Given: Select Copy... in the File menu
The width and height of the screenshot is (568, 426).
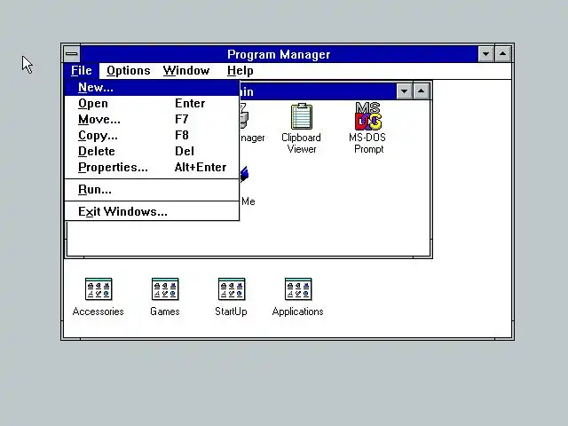Looking at the screenshot, I should click(152, 136).
